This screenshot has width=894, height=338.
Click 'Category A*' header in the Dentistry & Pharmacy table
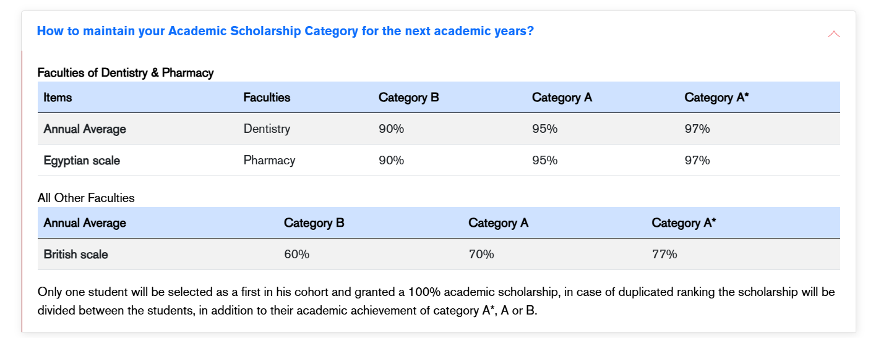tap(716, 98)
